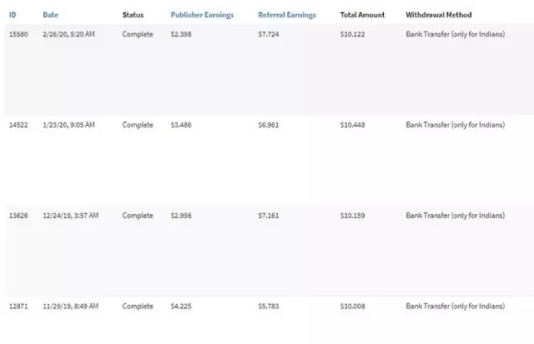Click the 11/29/19, 8:49 AM date cell
Screen dimensions: 534x344
click(71, 307)
